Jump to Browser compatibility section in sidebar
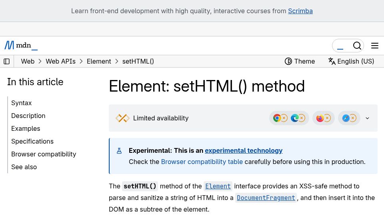This screenshot has width=384, height=216. [44, 154]
